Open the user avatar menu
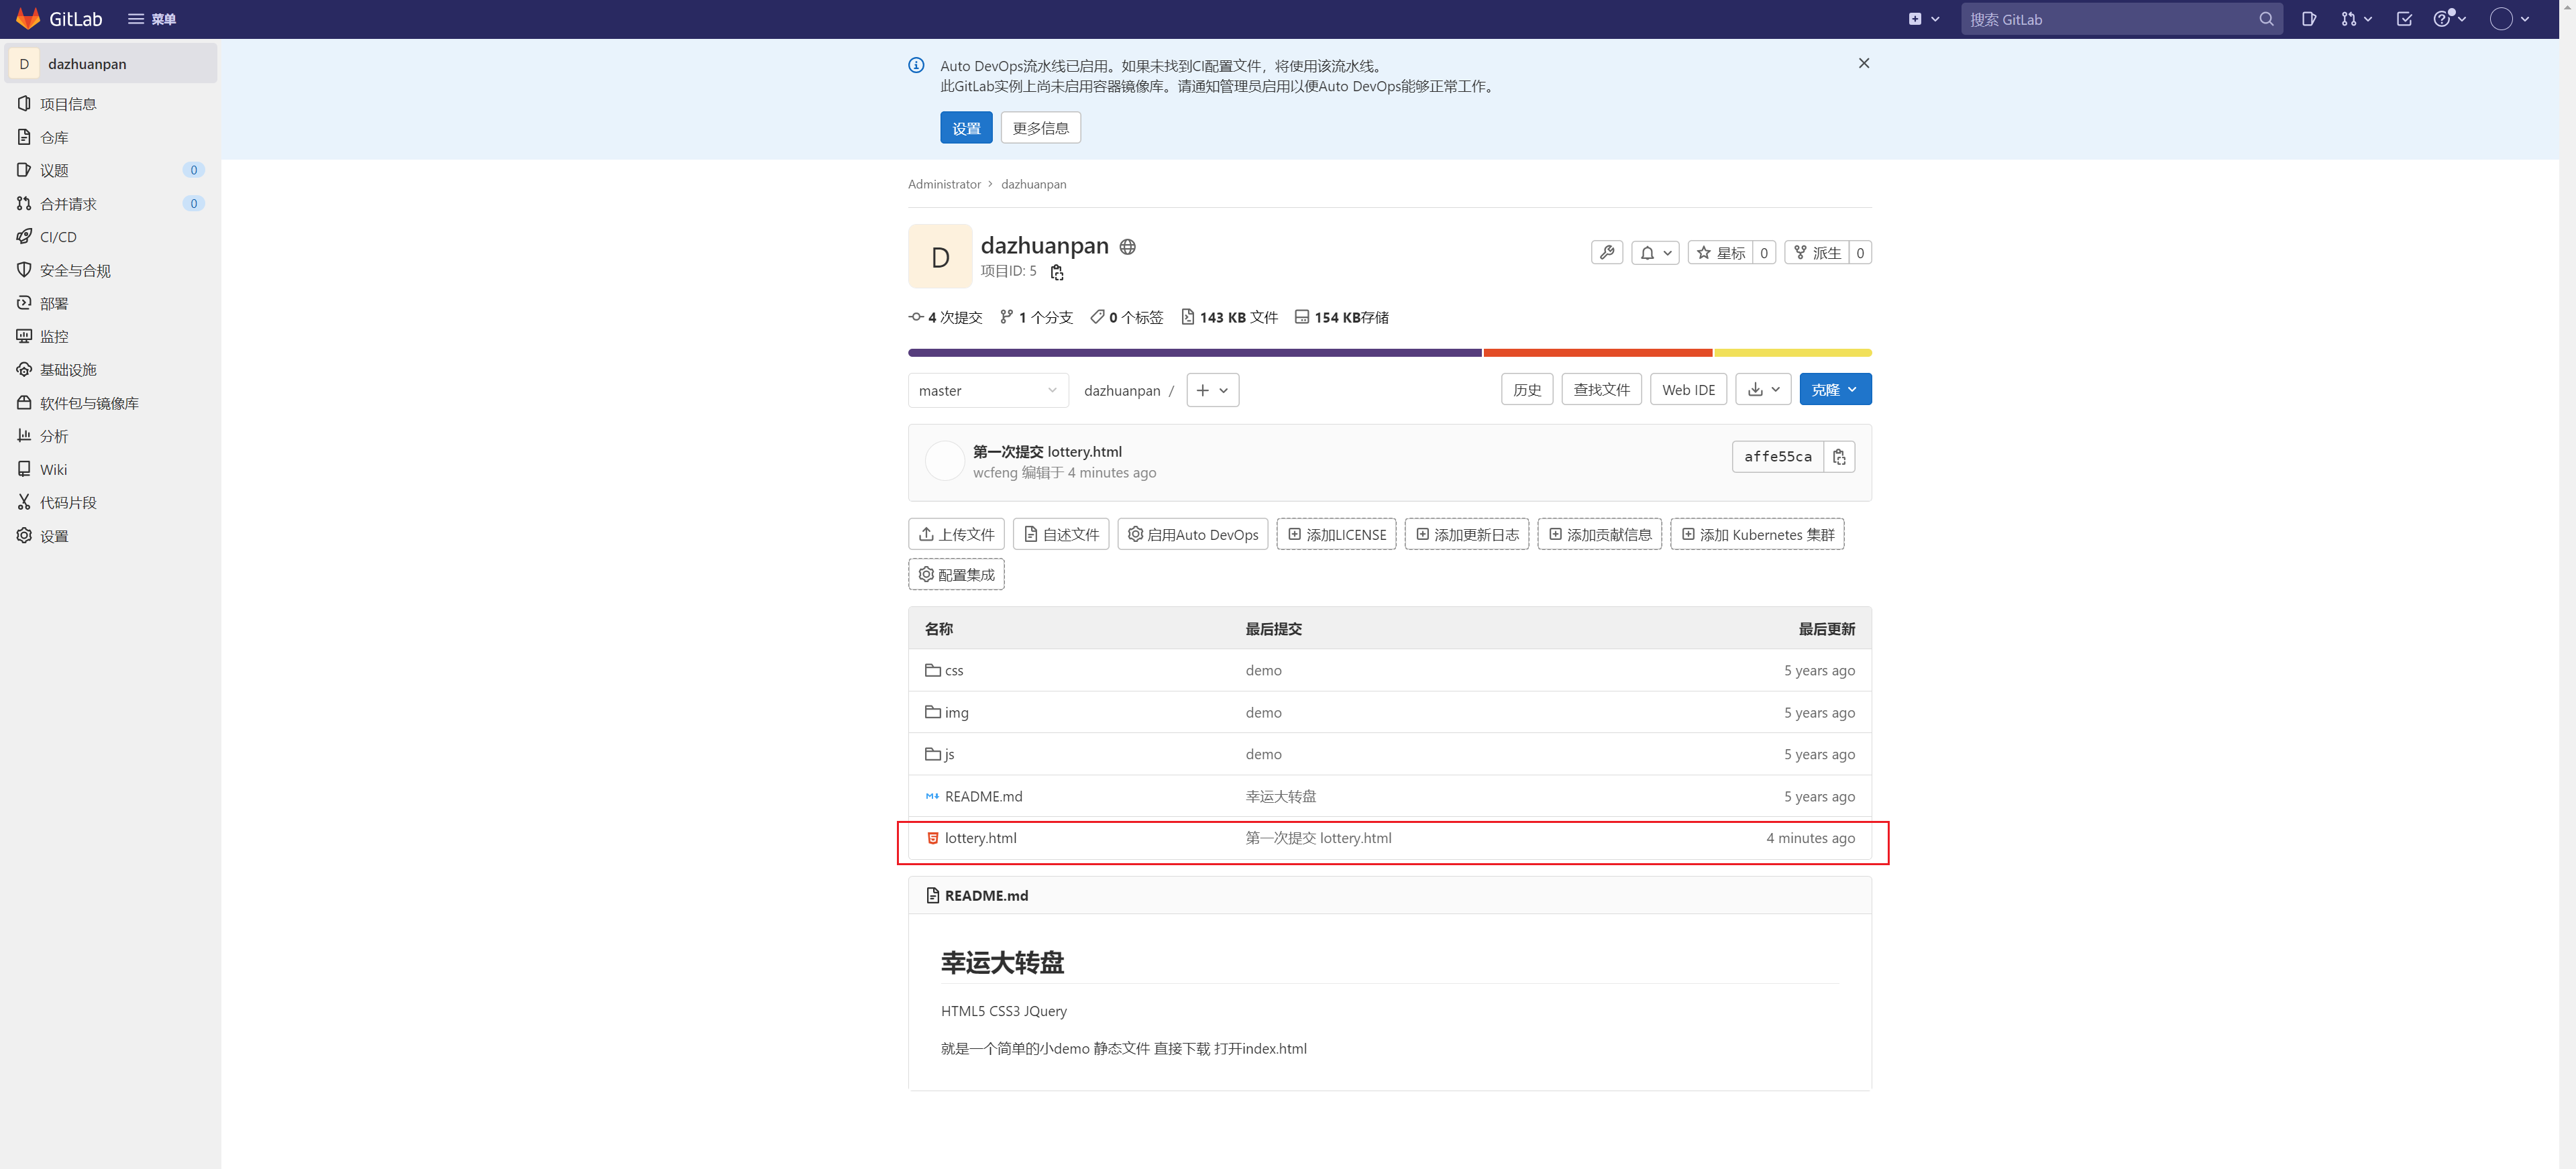Screen dimensions: 2576x1169 point(2509,19)
